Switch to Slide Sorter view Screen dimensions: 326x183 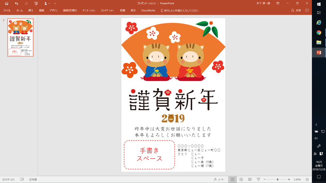click(x=241, y=180)
